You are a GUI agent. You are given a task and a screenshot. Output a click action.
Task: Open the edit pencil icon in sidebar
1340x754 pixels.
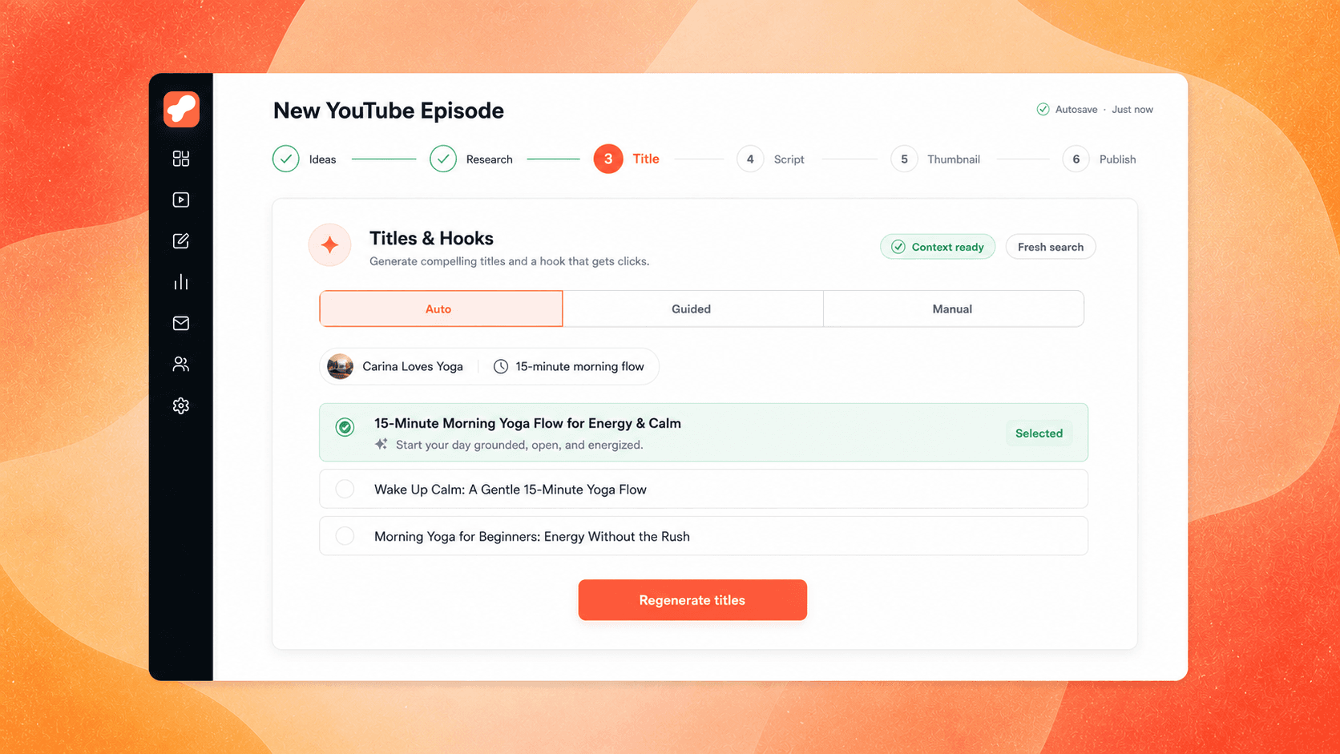(x=181, y=240)
